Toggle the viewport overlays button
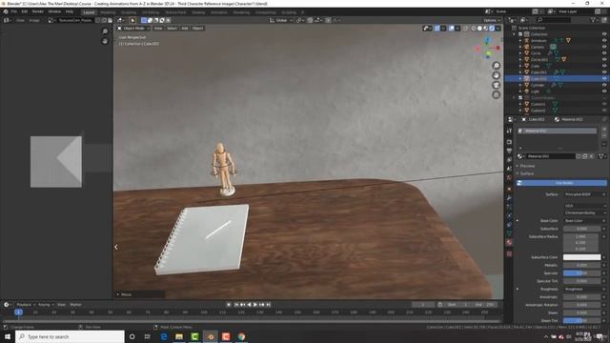This screenshot has height=343, width=610. pos(451,29)
